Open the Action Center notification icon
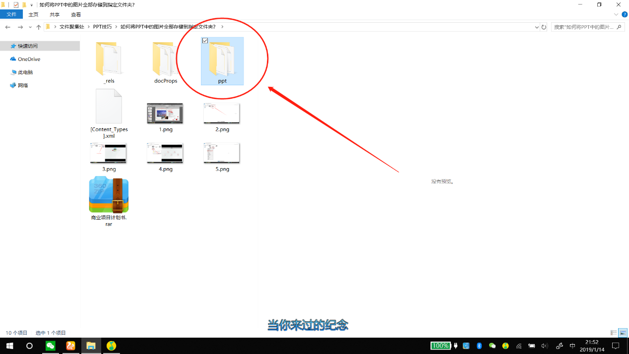Image resolution: width=629 pixels, height=354 pixels. (x=616, y=346)
